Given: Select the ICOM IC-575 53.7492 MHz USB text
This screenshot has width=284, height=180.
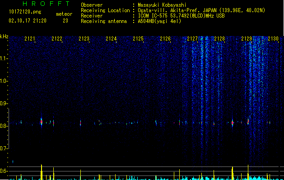Looking at the screenshot, I should [181, 16].
